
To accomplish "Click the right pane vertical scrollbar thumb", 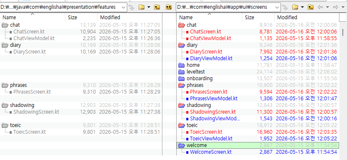I will [343, 32].
